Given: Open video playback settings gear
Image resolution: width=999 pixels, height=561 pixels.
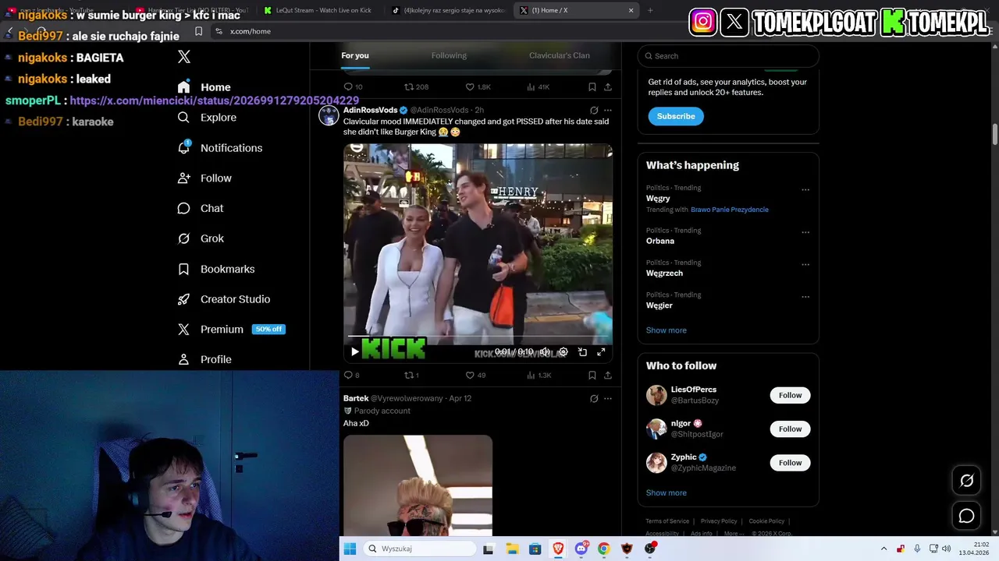Looking at the screenshot, I should [563, 352].
